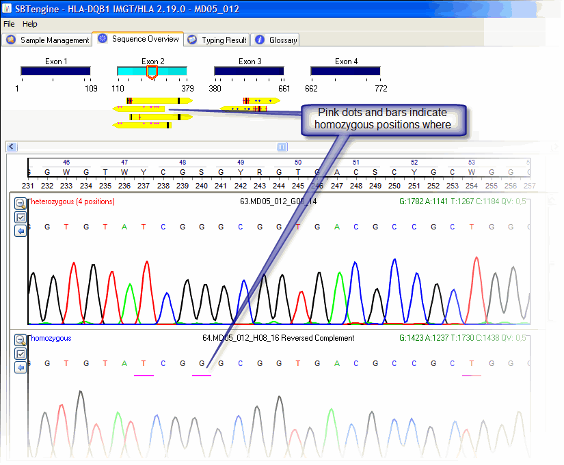Click the Sample Management tab icon

pyautogui.click(x=11, y=40)
